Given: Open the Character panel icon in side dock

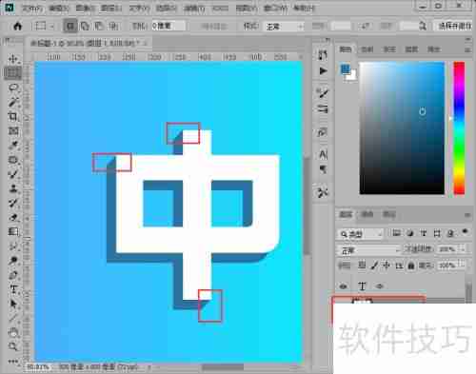Looking at the screenshot, I should [323, 154].
